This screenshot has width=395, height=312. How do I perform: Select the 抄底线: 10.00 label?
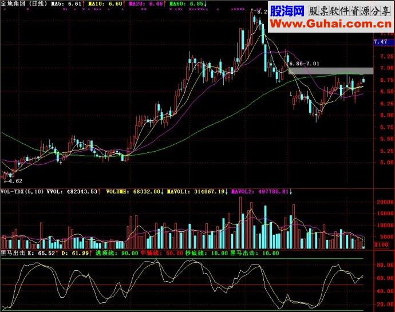207,253
